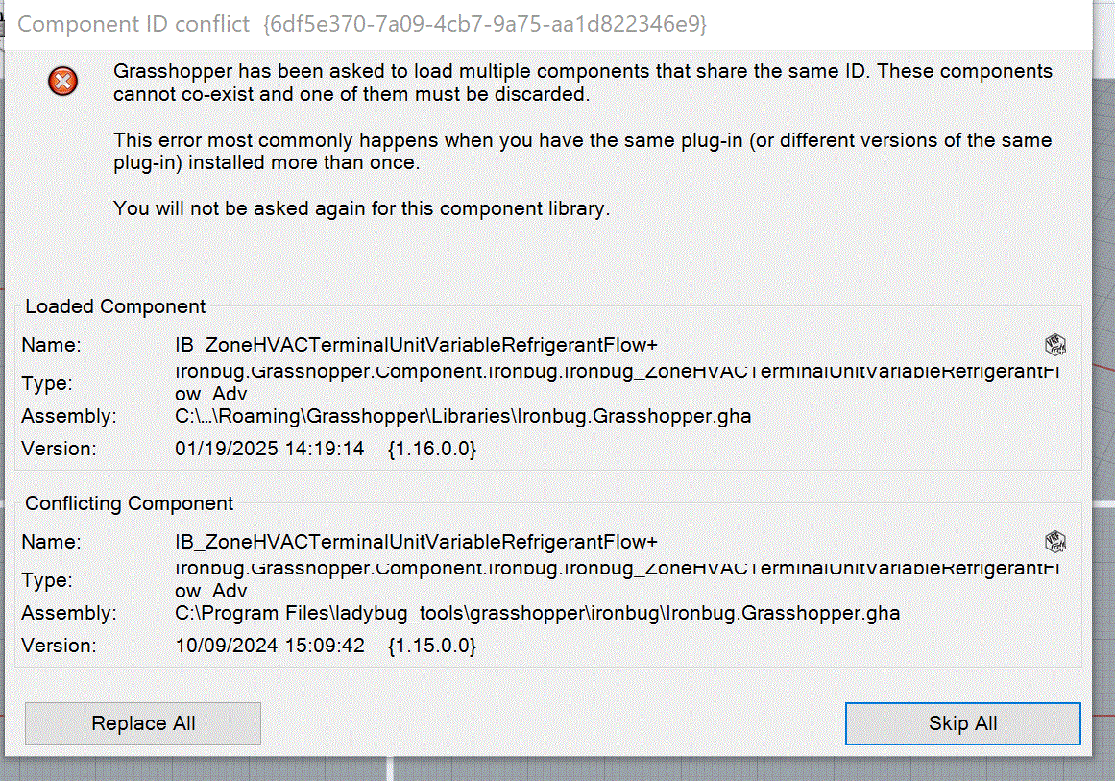The image size is (1115, 781).
Task: Click the Roaming Libraries assembly path
Action: (x=463, y=416)
